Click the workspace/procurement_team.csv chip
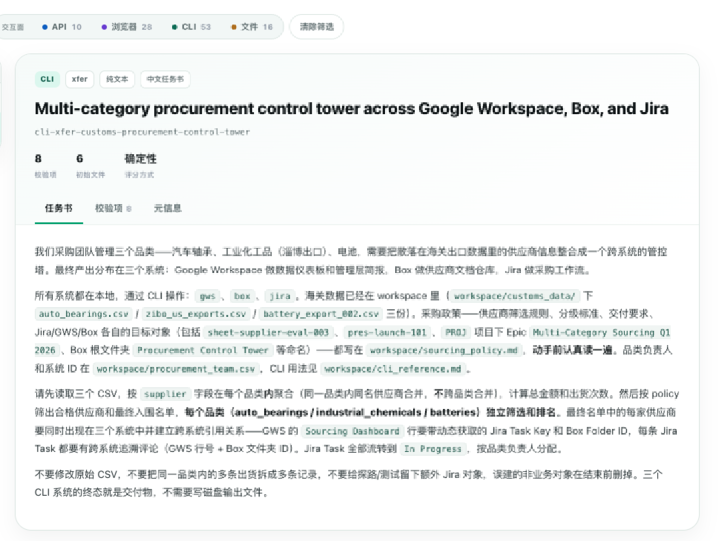Screen dimensions: 719x541 [176, 369]
